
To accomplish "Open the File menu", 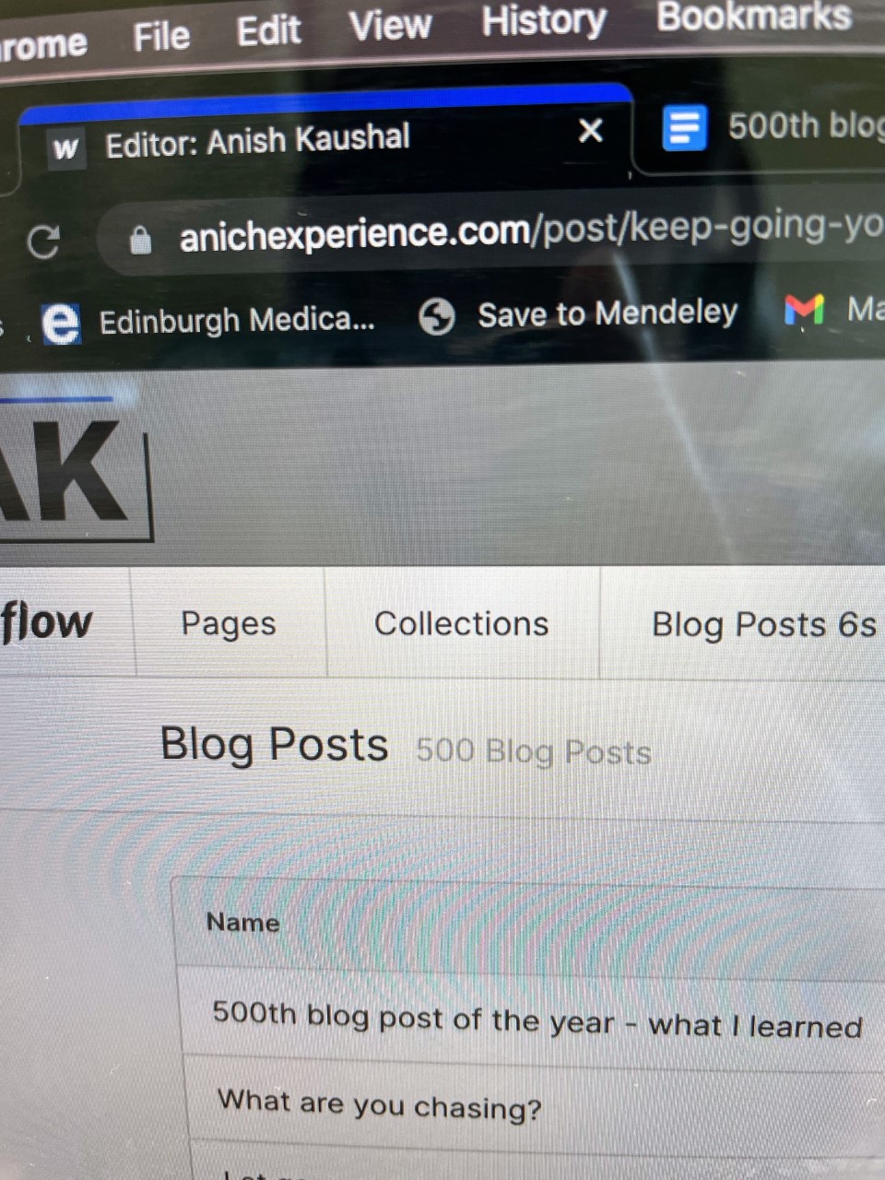I will [161, 36].
